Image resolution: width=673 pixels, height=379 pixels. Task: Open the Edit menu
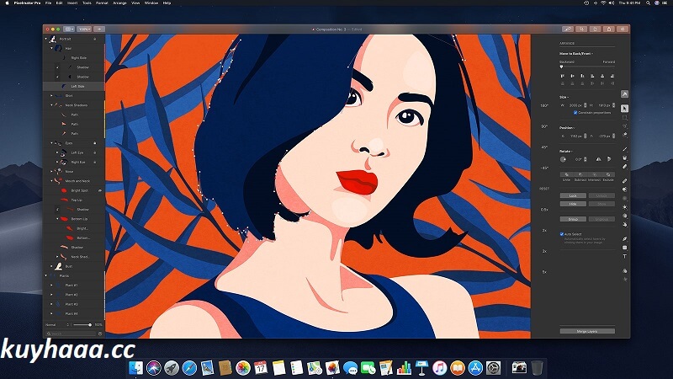pyautogui.click(x=59, y=3)
